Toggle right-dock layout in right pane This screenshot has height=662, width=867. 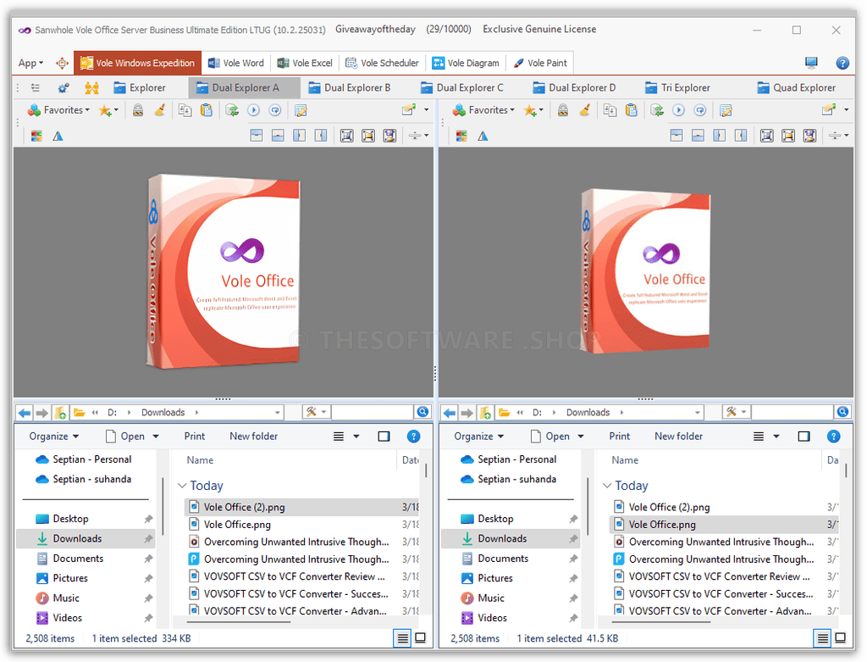[741, 136]
